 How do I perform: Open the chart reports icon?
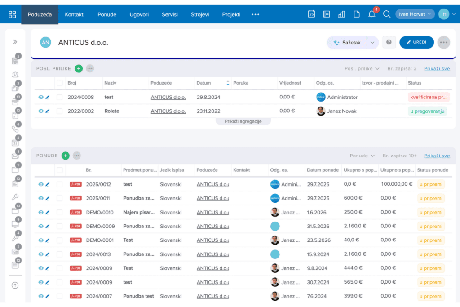click(341, 14)
